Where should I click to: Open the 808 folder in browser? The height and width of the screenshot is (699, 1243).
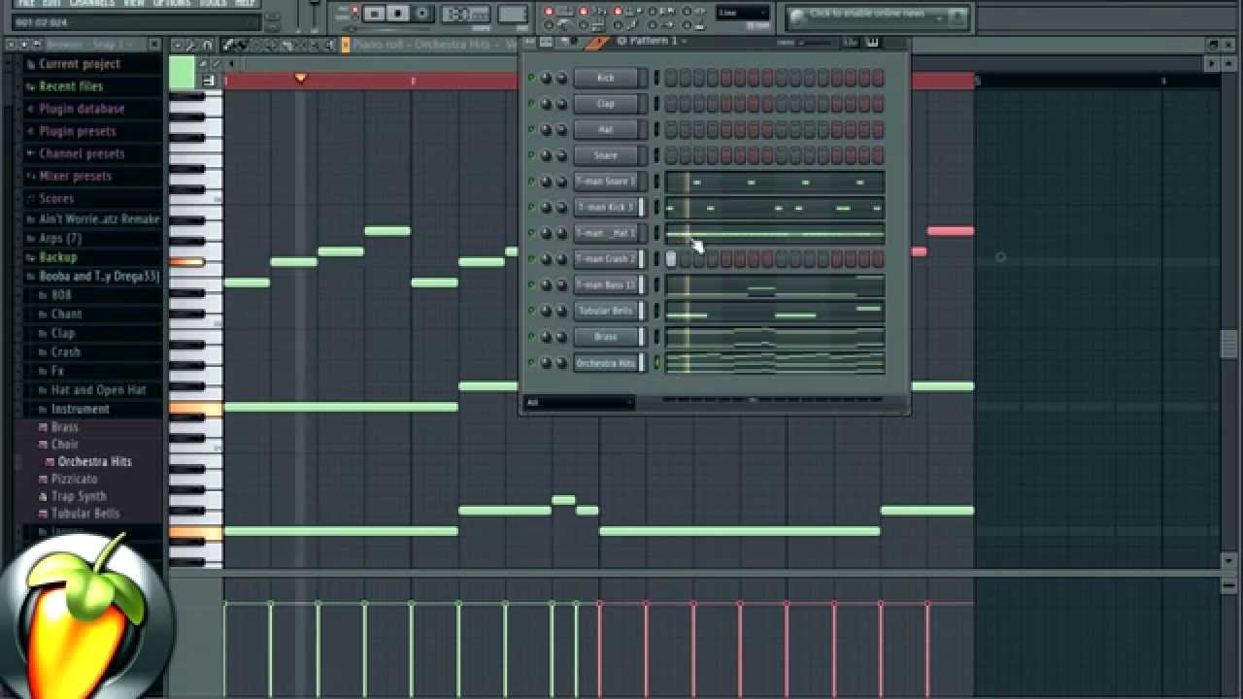pyautogui.click(x=61, y=295)
